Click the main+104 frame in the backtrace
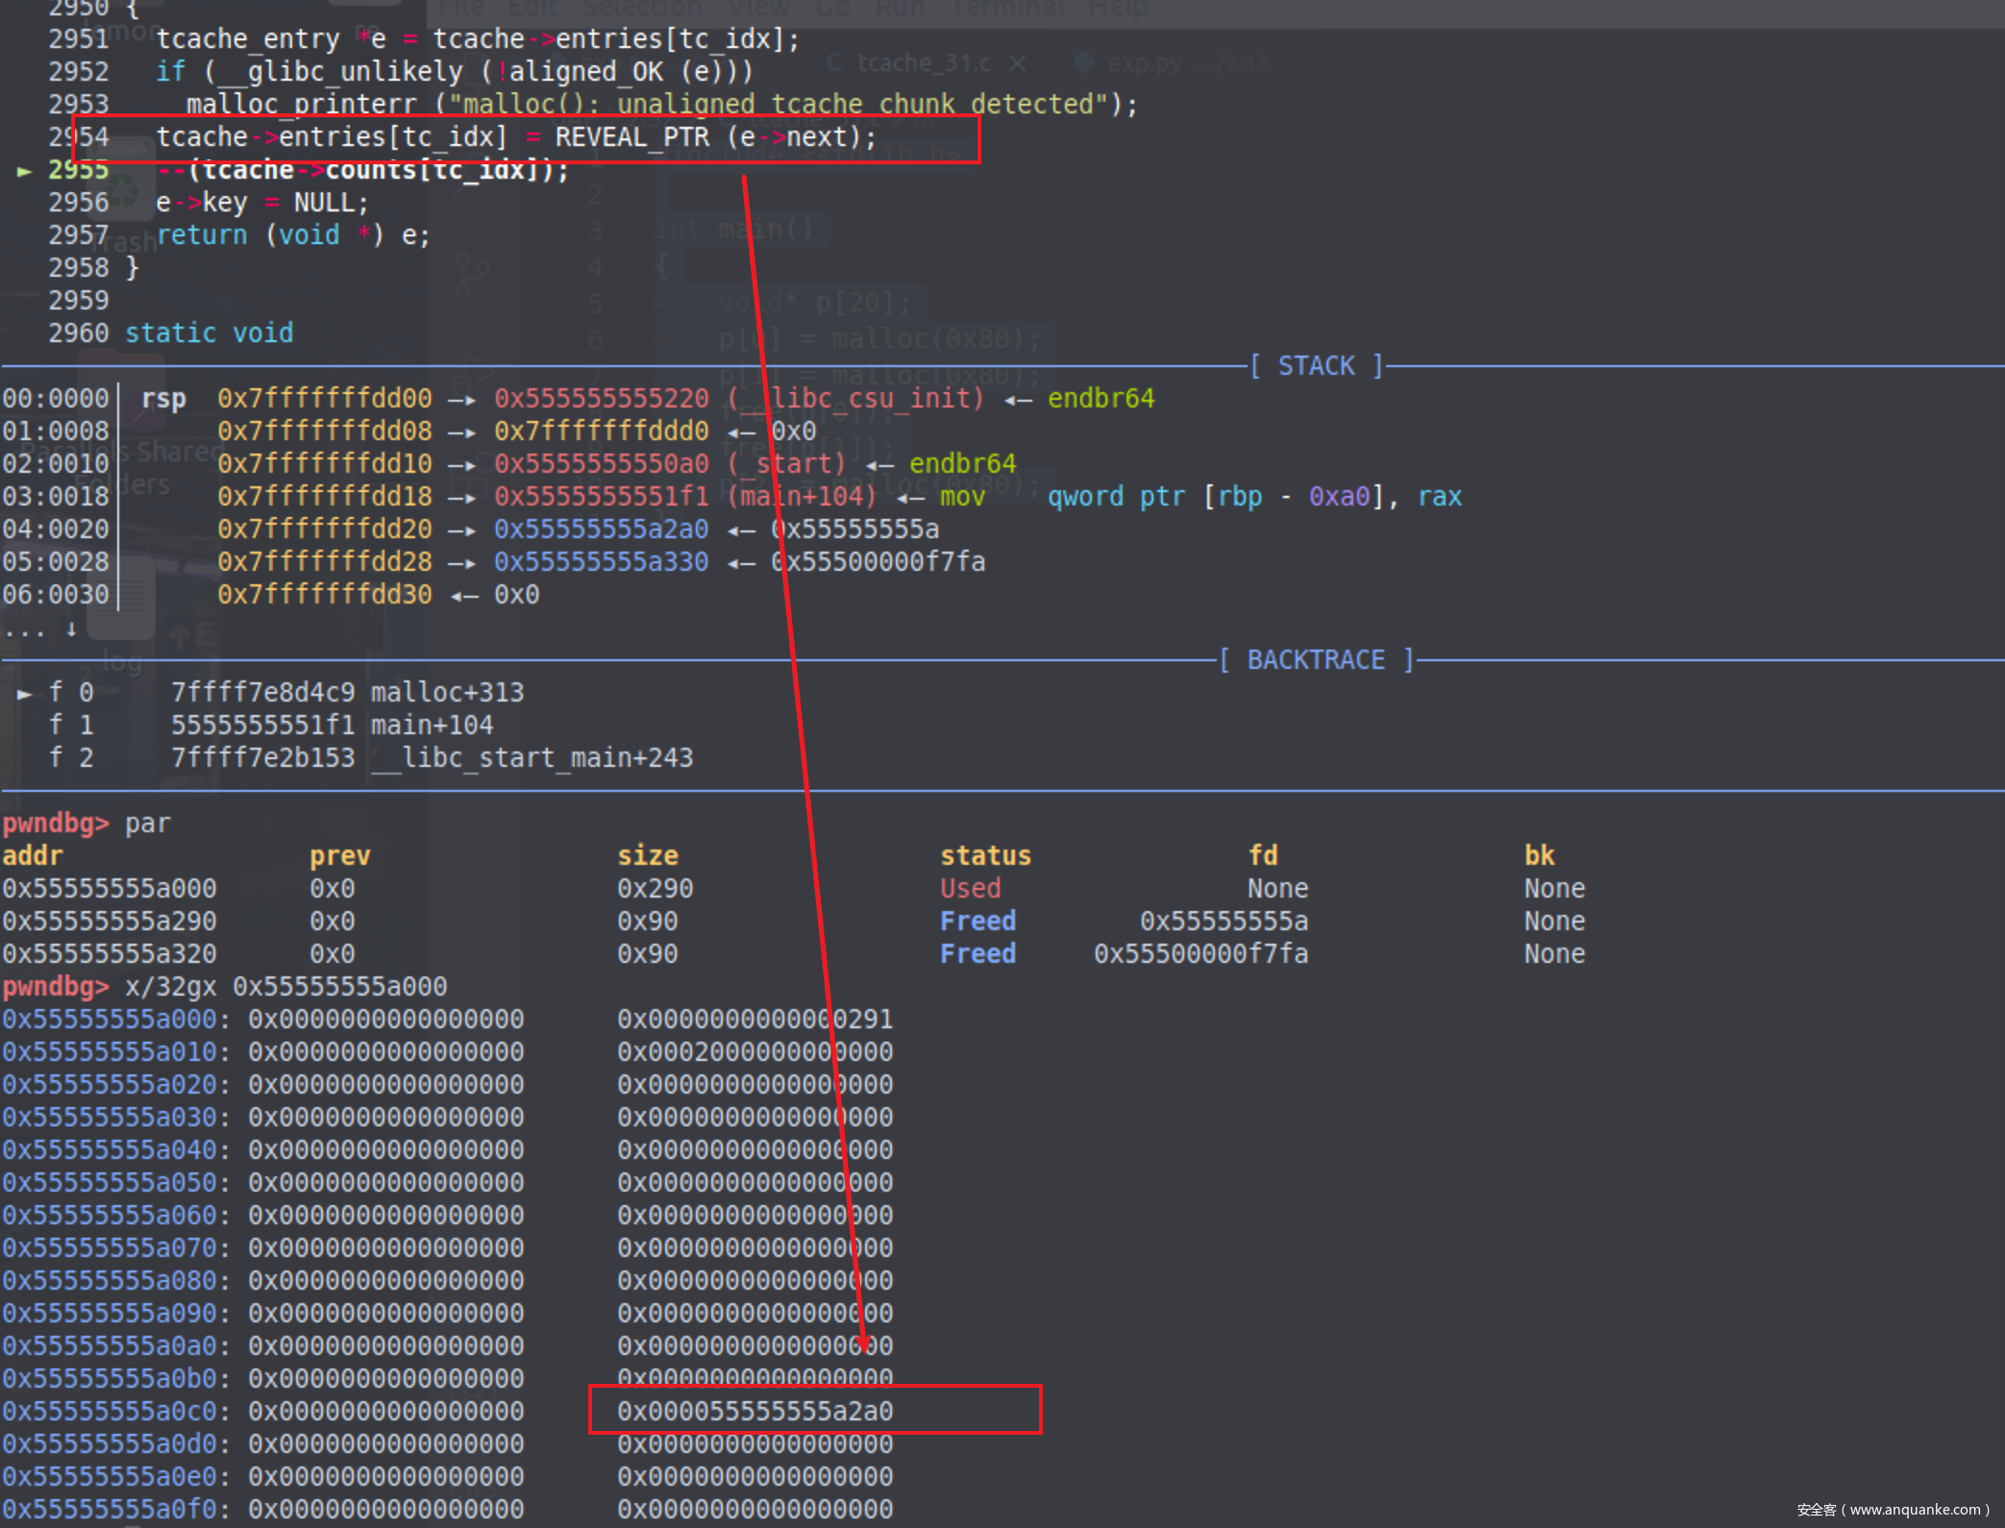2005x1528 pixels. click(x=432, y=726)
